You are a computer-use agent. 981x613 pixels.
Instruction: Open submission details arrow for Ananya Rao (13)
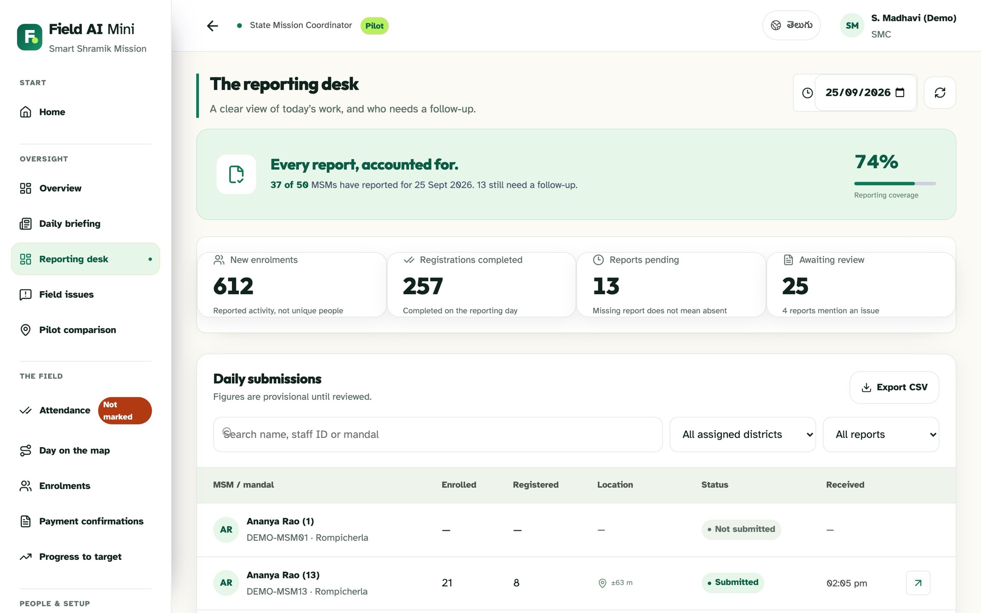click(918, 583)
